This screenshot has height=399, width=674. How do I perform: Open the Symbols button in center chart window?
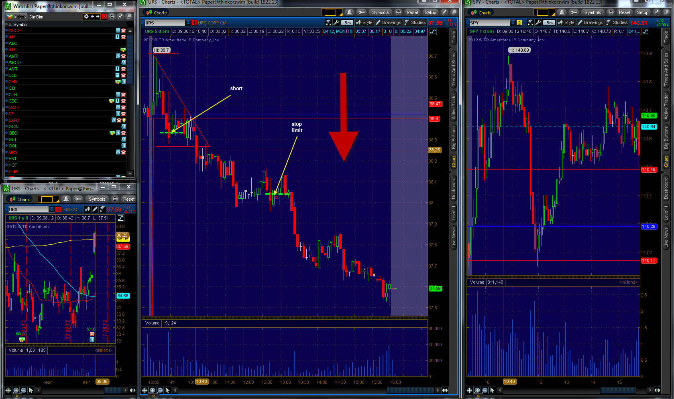pos(380,12)
